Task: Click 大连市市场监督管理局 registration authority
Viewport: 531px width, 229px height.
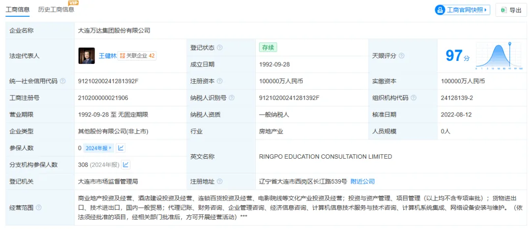Action: coord(108,182)
